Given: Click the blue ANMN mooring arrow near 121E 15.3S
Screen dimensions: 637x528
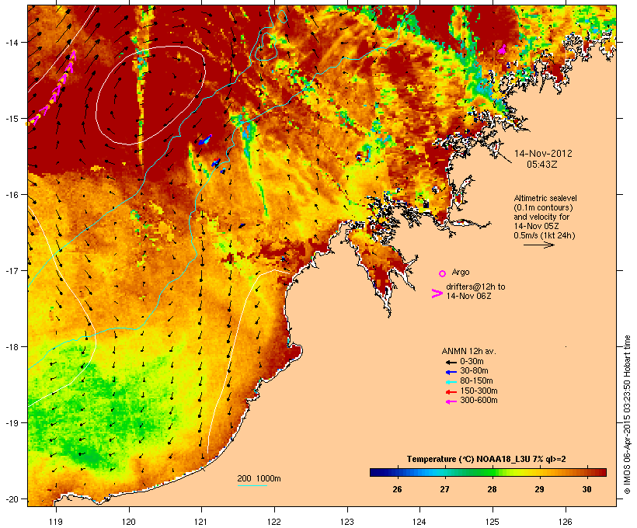Looking at the screenshot, I should click(x=205, y=140).
